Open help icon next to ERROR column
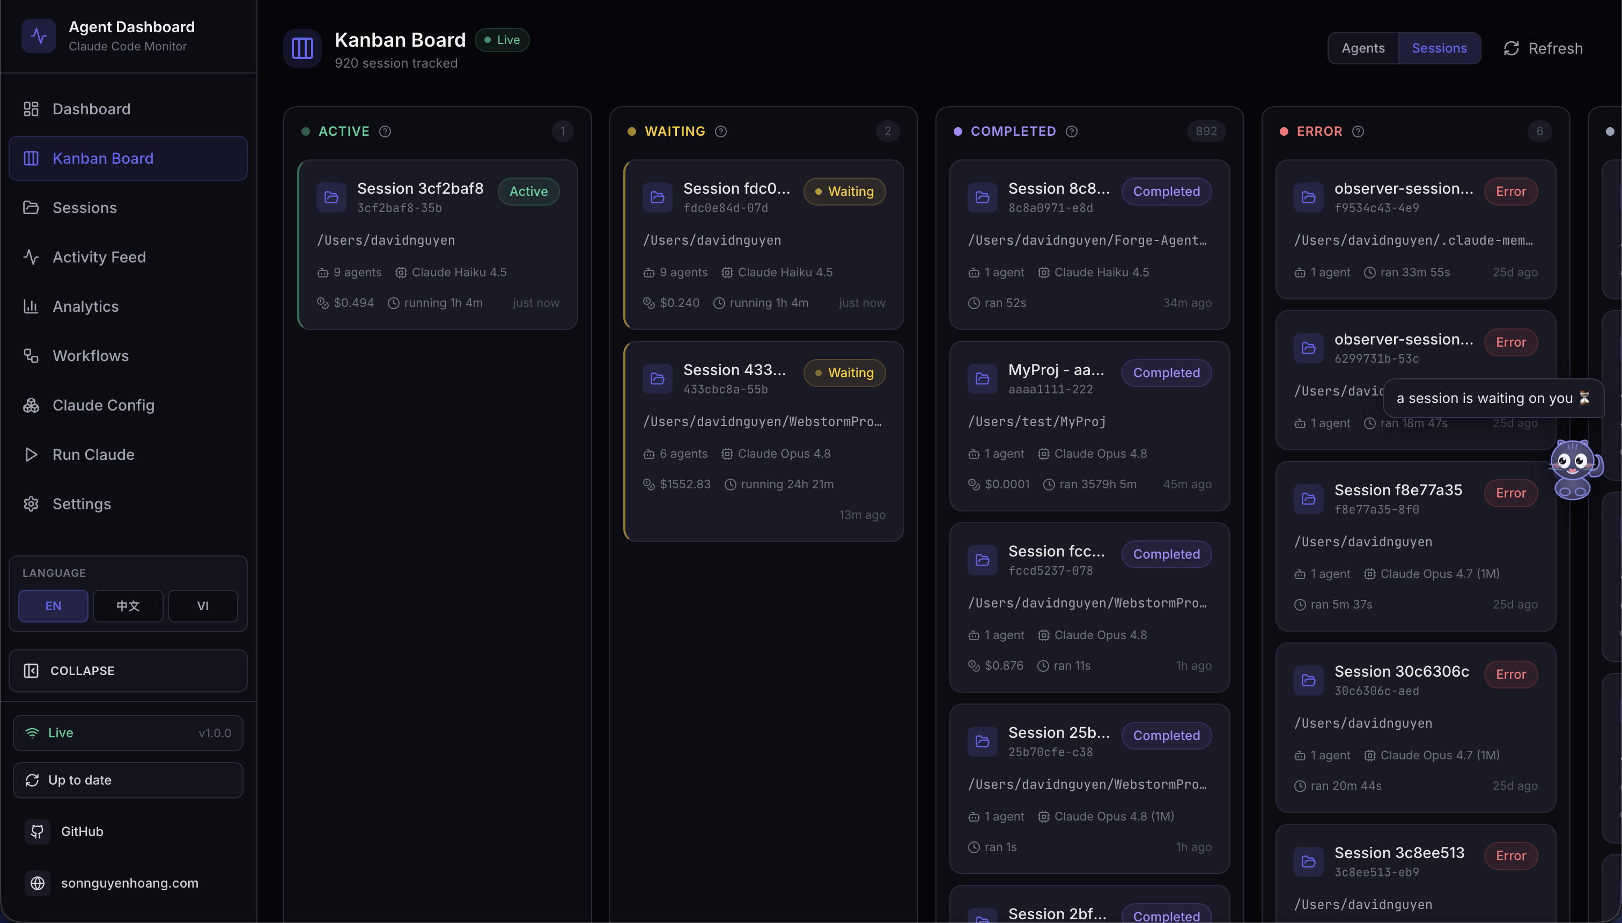 (1358, 131)
